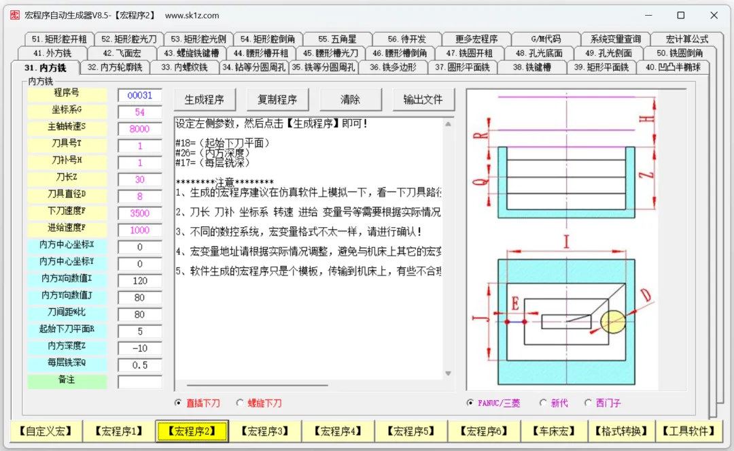Click the 刀具直径D input field

click(x=140, y=197)
